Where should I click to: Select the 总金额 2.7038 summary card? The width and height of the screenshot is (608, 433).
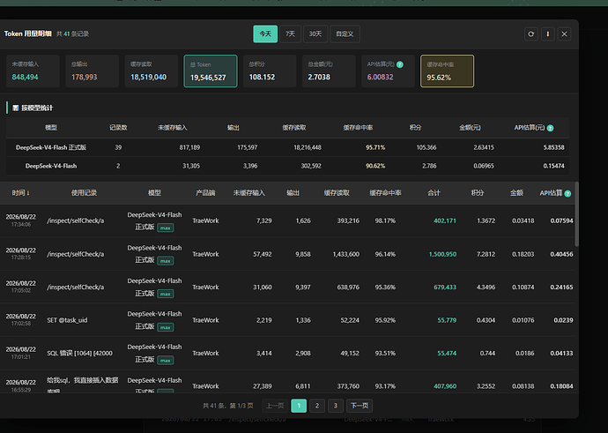coord(329,71)
